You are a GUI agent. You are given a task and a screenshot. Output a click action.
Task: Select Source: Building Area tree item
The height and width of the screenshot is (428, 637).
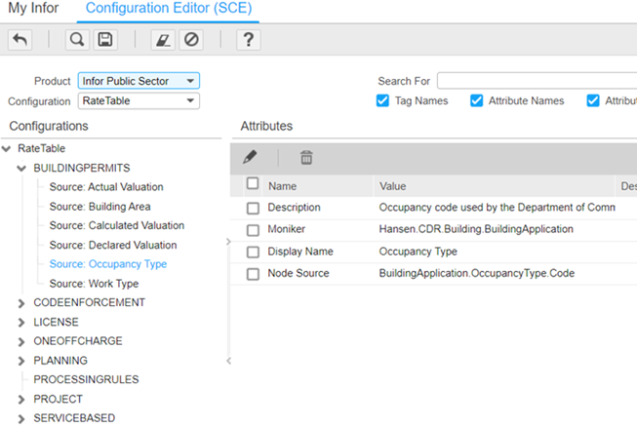(100, 207)
